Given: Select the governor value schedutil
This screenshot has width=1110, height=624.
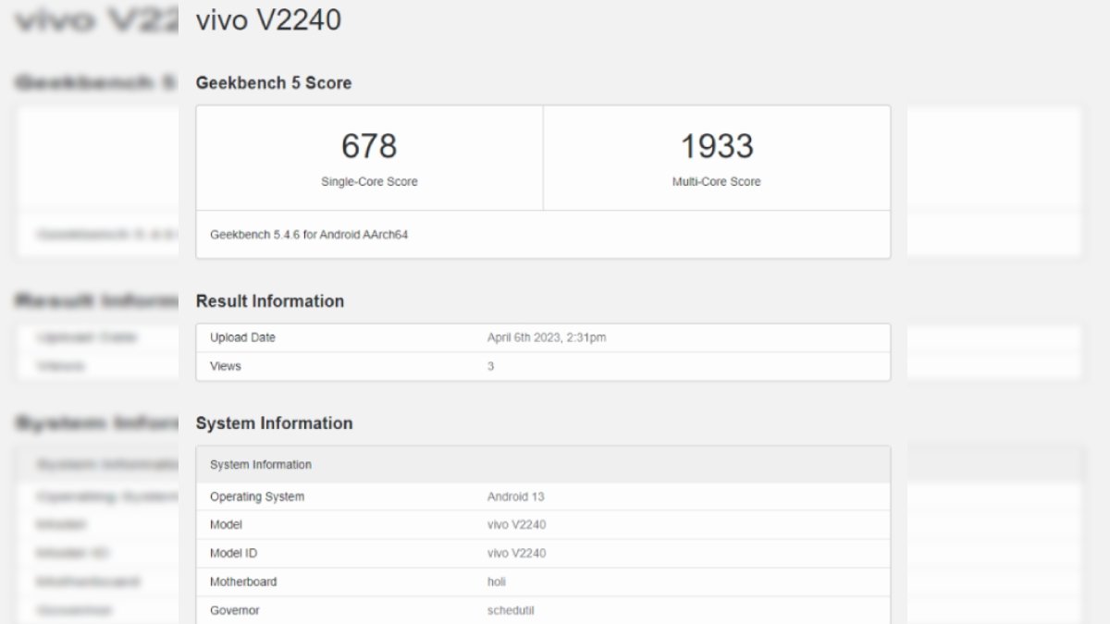Looking at the screenshot, I should [x=512, y=610].
